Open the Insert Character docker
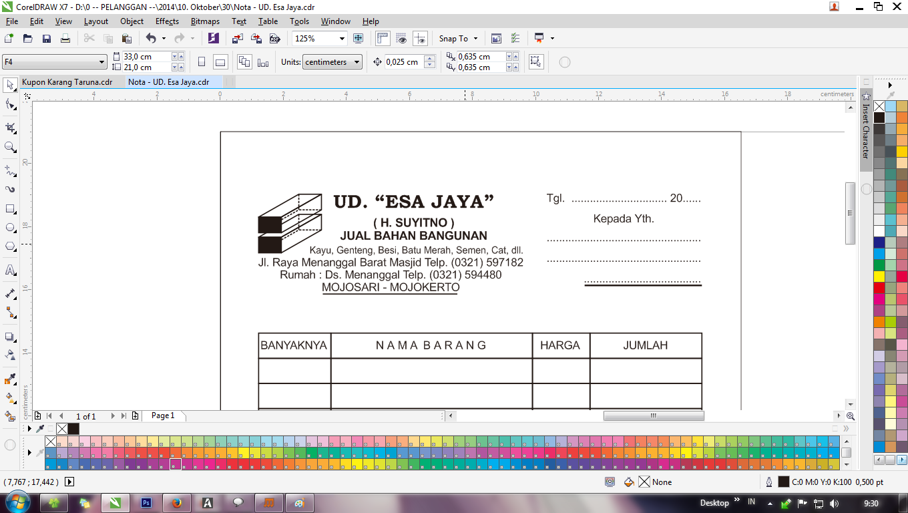Viewport: 908px width, 513px height. click(x=865, y=134)
